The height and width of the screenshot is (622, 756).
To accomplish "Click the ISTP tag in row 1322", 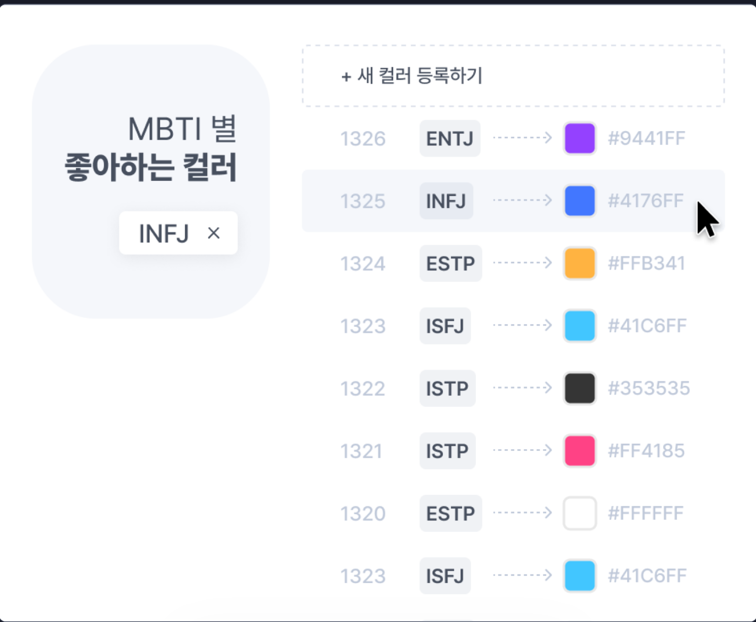I will [x=447, y=388].
